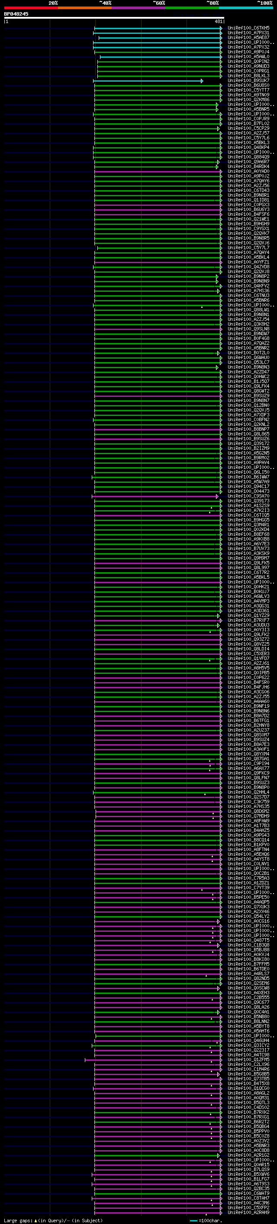Screen dimensions: 277x1224
Task: Select the UniRef100_B9SUK7 label
Action: [248, 81]
